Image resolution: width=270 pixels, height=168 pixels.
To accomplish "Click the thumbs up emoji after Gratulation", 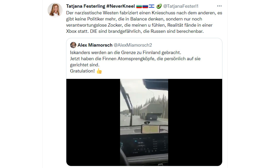I will 99,71.
